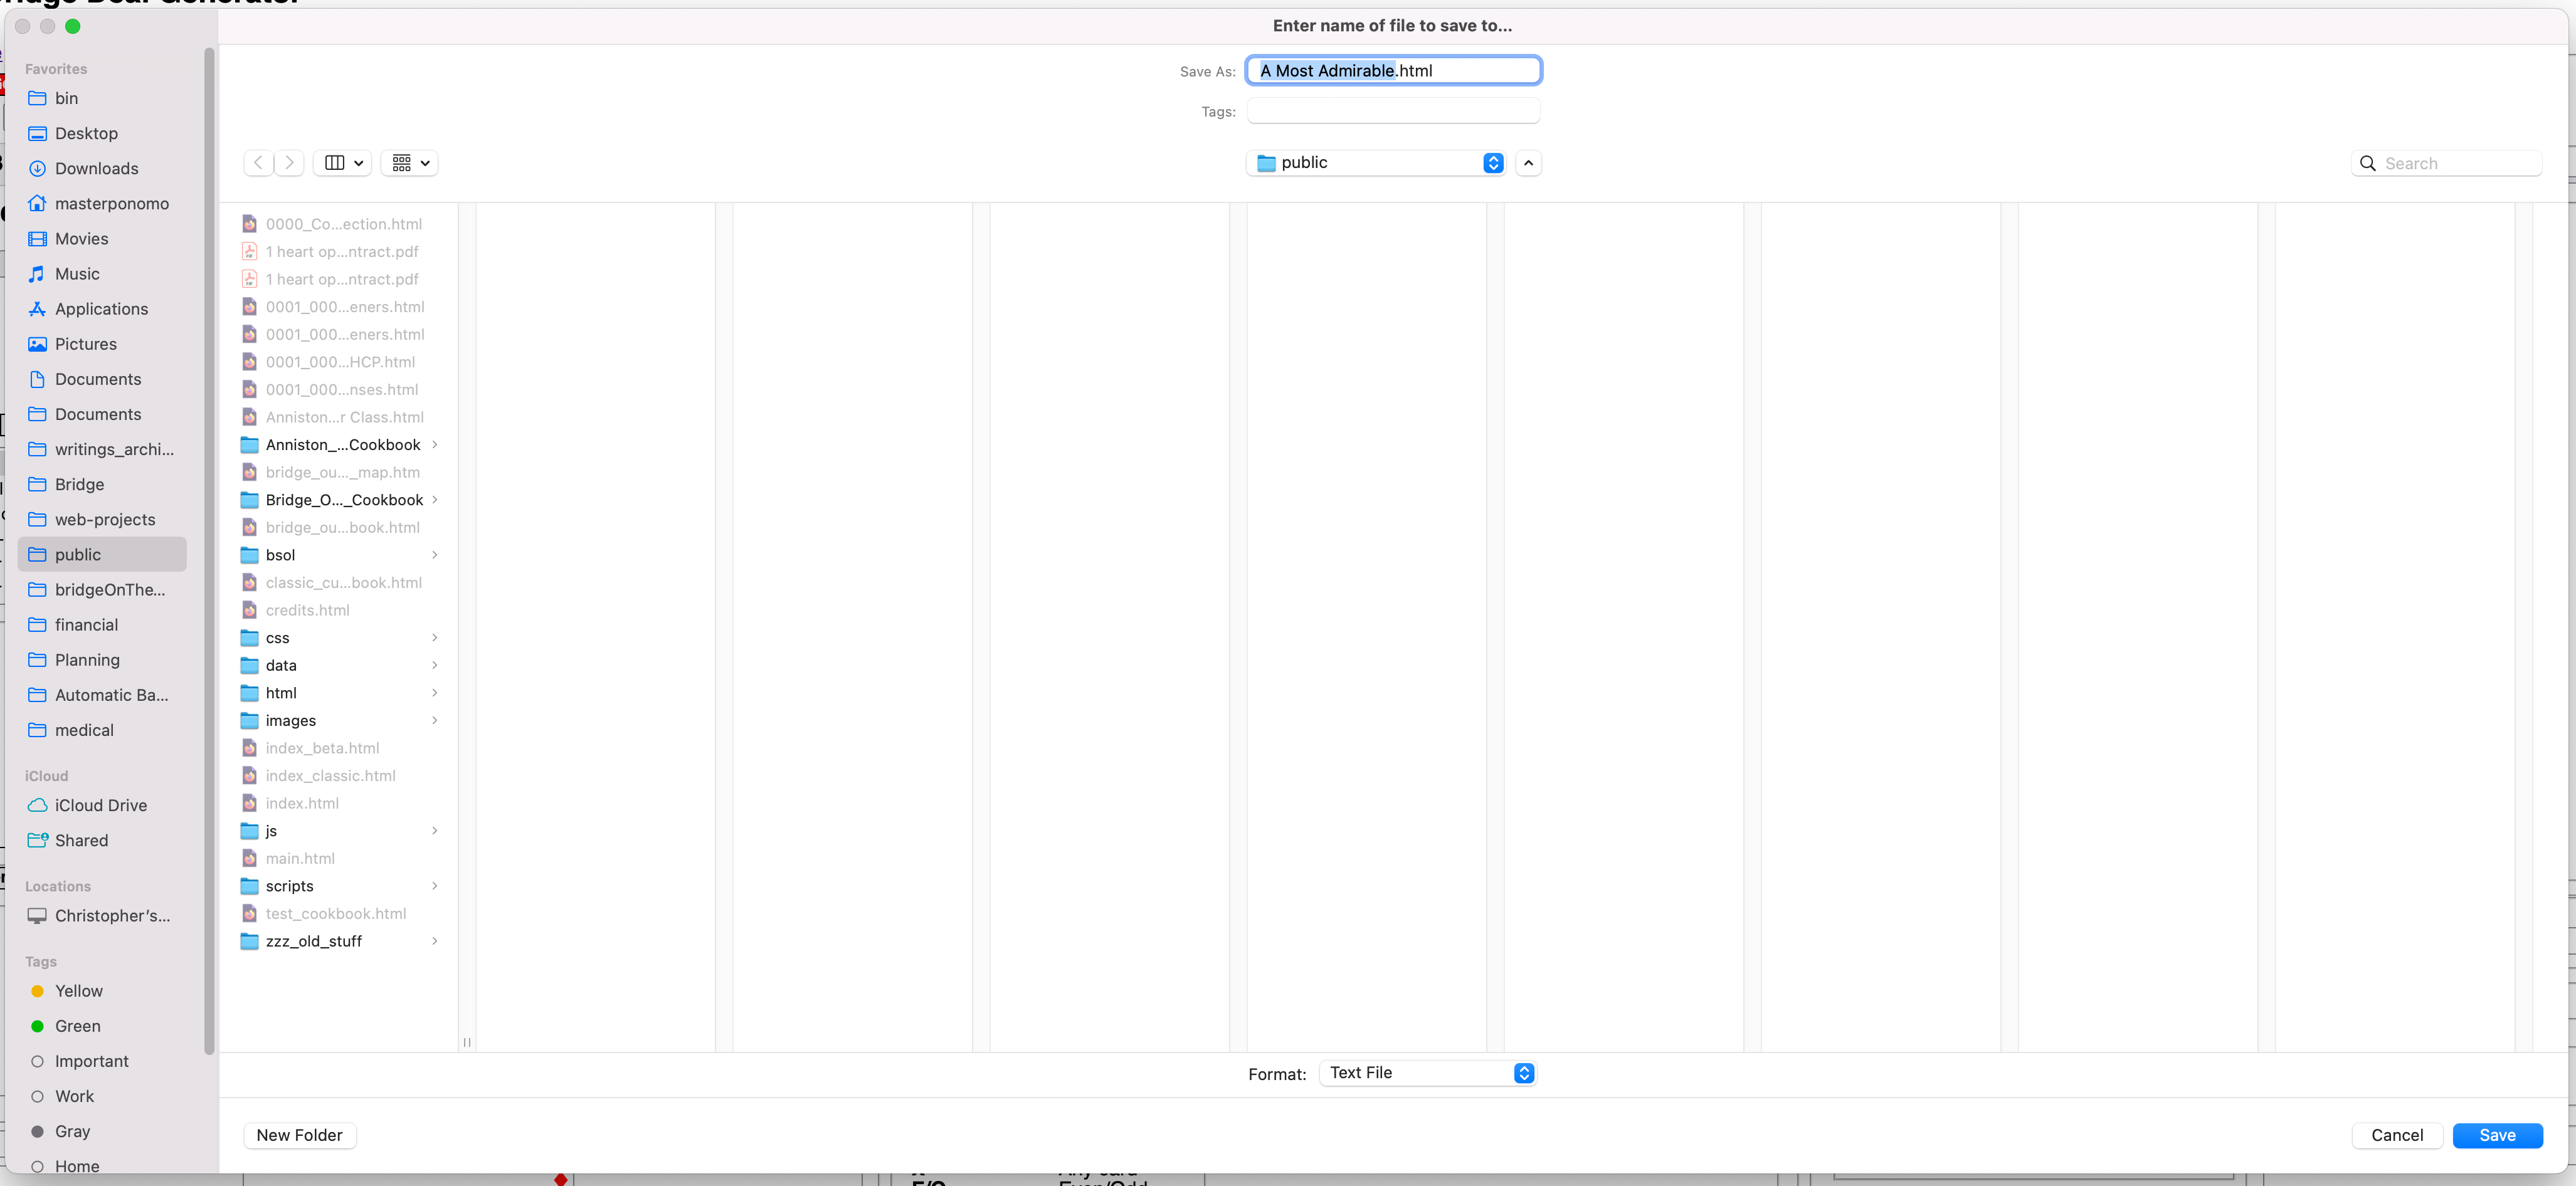Click the Save button
Viewport: 2576px width, 1186px height.
(2496, 1135)
